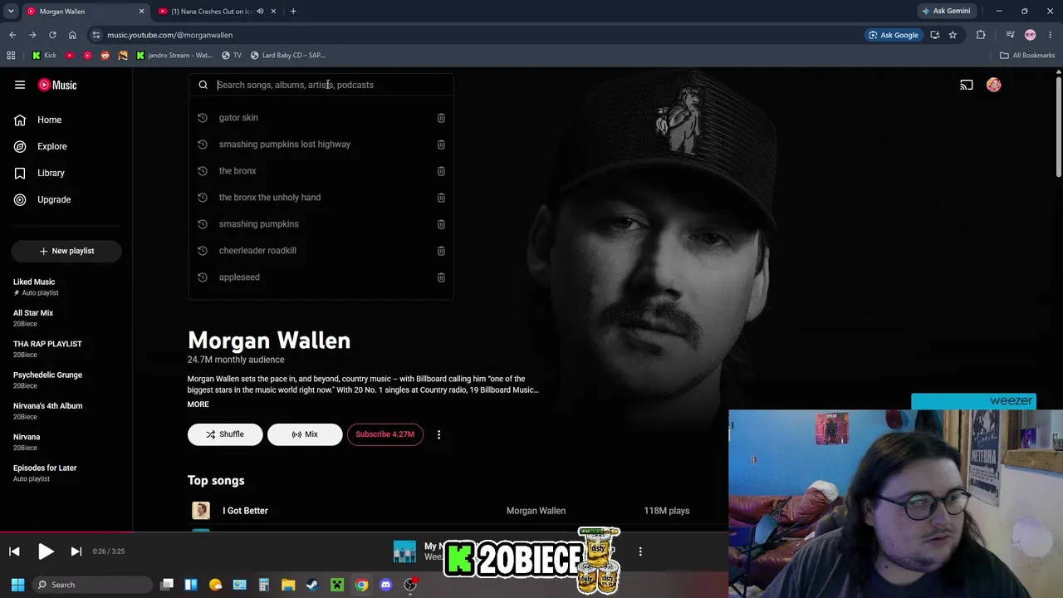1063x598 pixels.
Task: Delete 'cheerleader roadkill' from search history
Action: 441,251
